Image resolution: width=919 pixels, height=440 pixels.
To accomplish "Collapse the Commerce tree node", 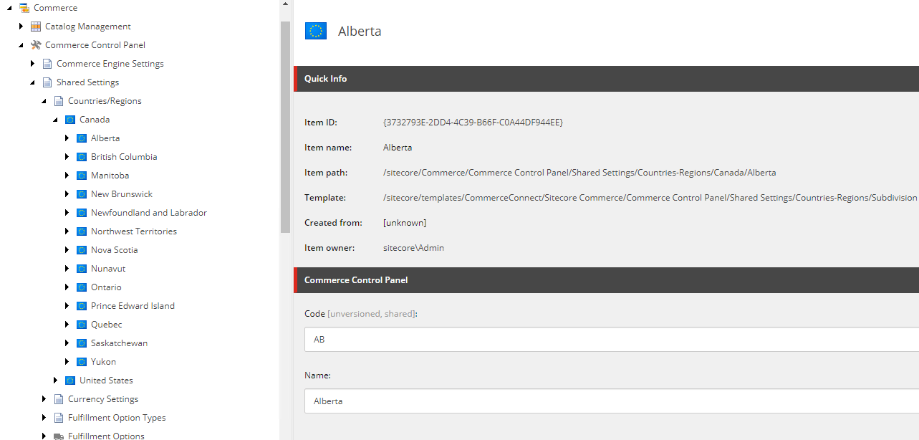I will click(9, 8).
